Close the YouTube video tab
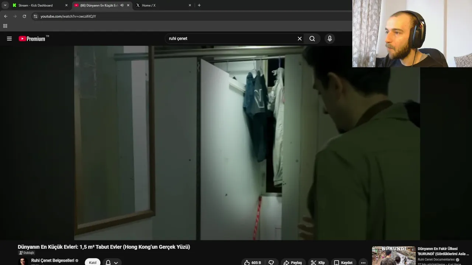 tap(128, 5)
